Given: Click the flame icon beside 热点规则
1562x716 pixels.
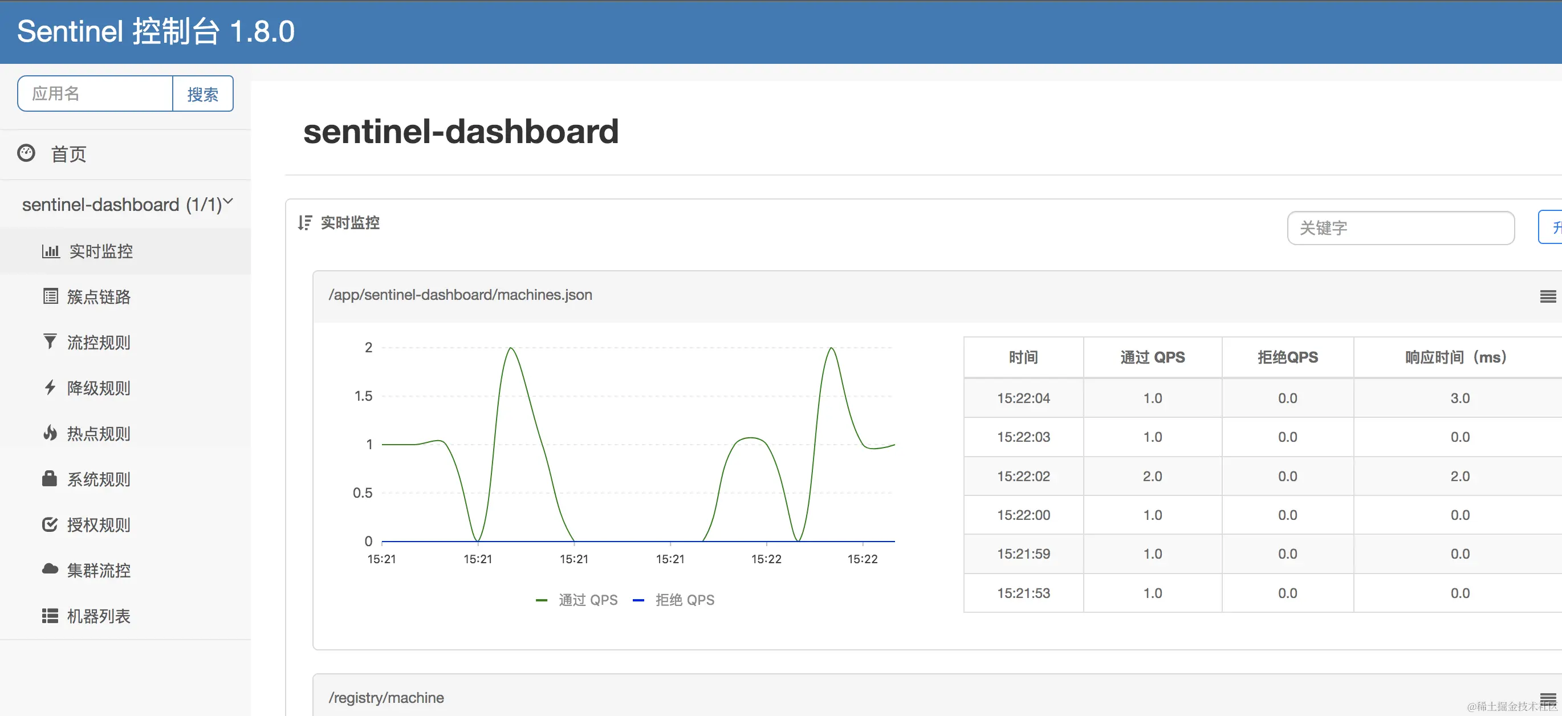Looking at the screenshot, I should point(50,433).
